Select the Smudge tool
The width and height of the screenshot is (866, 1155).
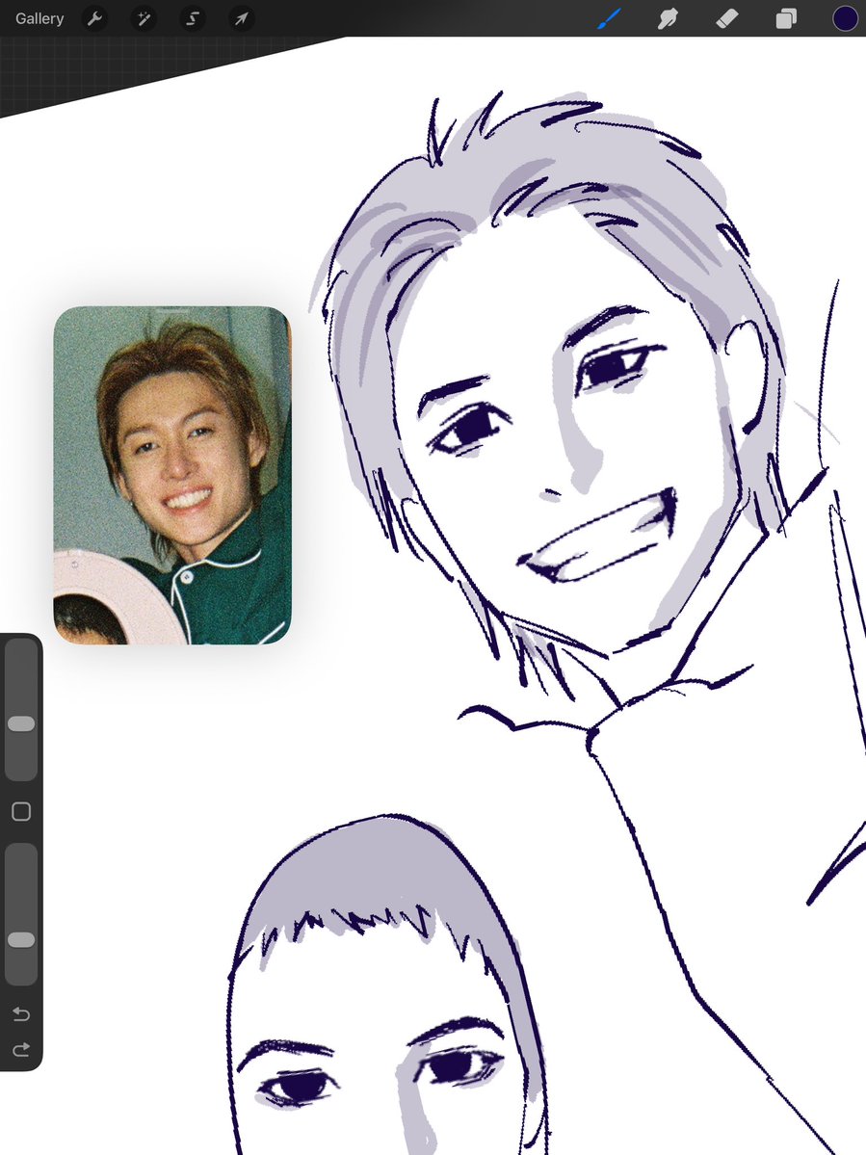point(668,18)
